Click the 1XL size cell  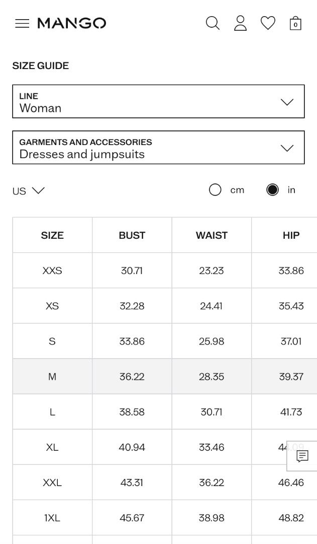[52, 518]
